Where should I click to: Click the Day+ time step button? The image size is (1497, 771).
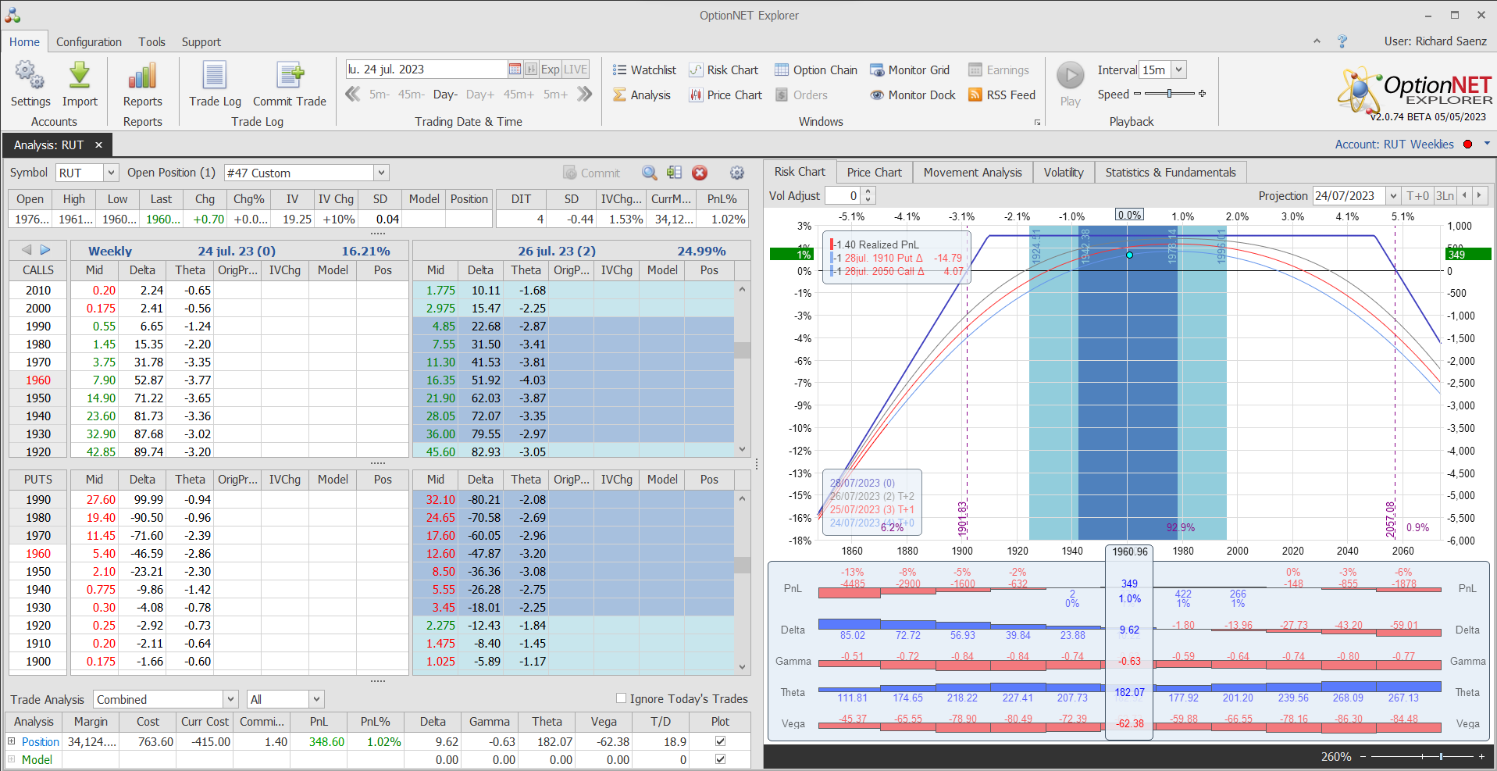click(x=479, y=95)
